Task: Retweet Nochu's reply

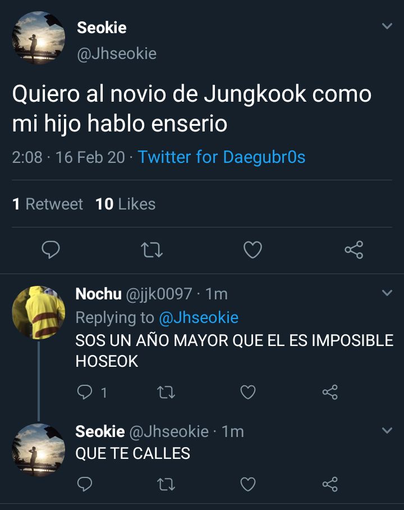Action: tap(166, 392)
